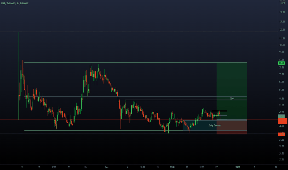Click the 103.00 price axis label
288x170 pixels.
coord(282,45)
